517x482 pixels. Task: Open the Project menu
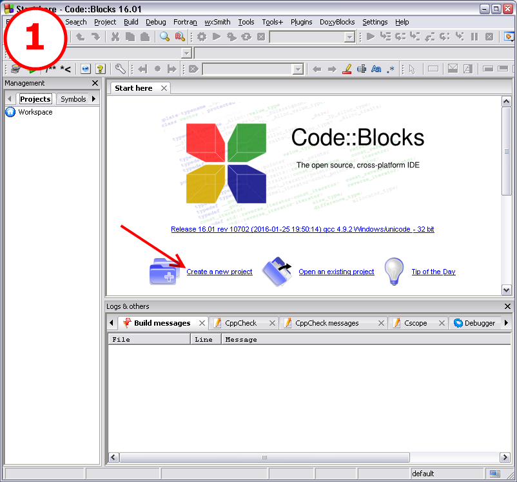pos(105,22)
